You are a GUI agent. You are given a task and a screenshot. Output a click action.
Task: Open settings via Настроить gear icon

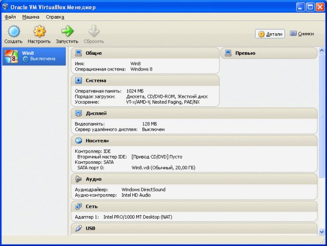(40, 31)
